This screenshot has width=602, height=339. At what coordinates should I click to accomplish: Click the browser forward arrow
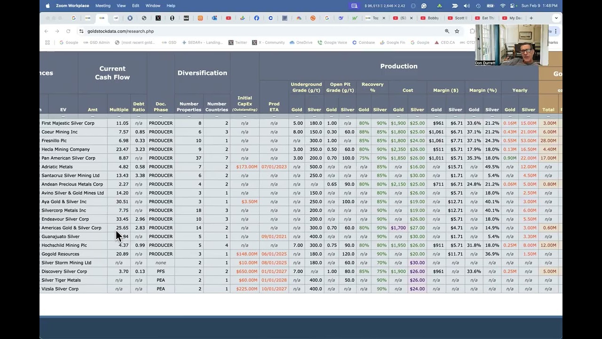click(x=57, y=31)
